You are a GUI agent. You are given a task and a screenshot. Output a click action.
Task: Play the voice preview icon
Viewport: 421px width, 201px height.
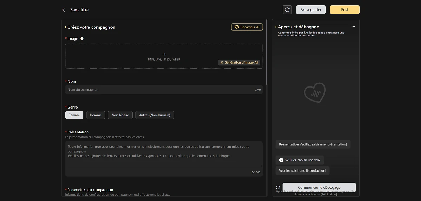[281, 160]
